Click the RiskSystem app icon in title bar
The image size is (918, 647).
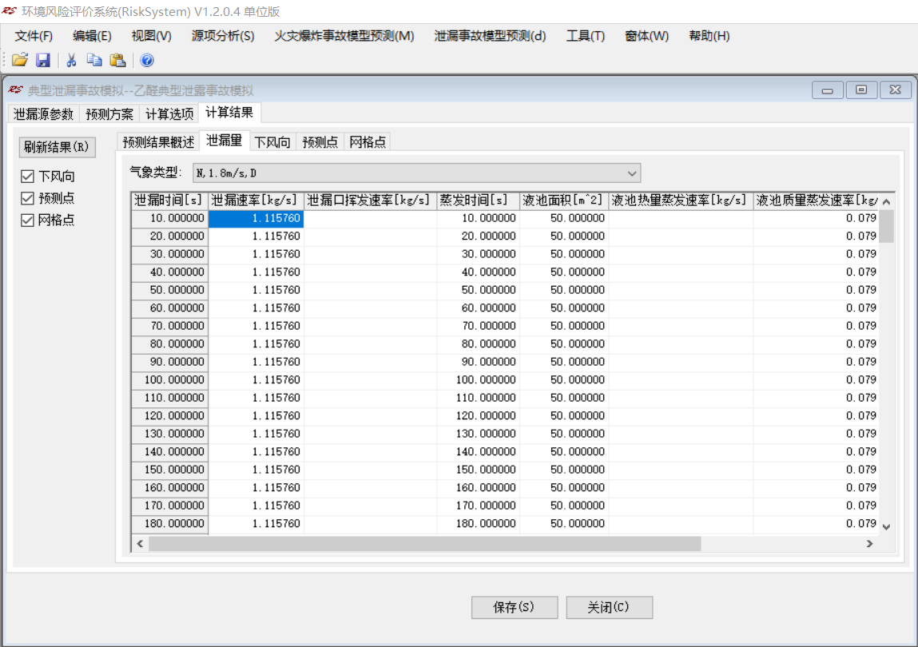coord(10,11)
